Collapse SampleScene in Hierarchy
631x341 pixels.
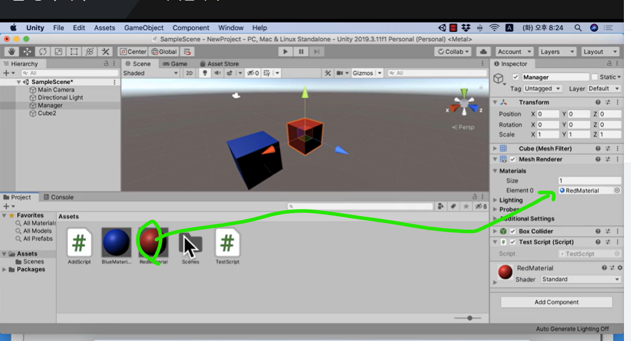(x=18, y=82)
